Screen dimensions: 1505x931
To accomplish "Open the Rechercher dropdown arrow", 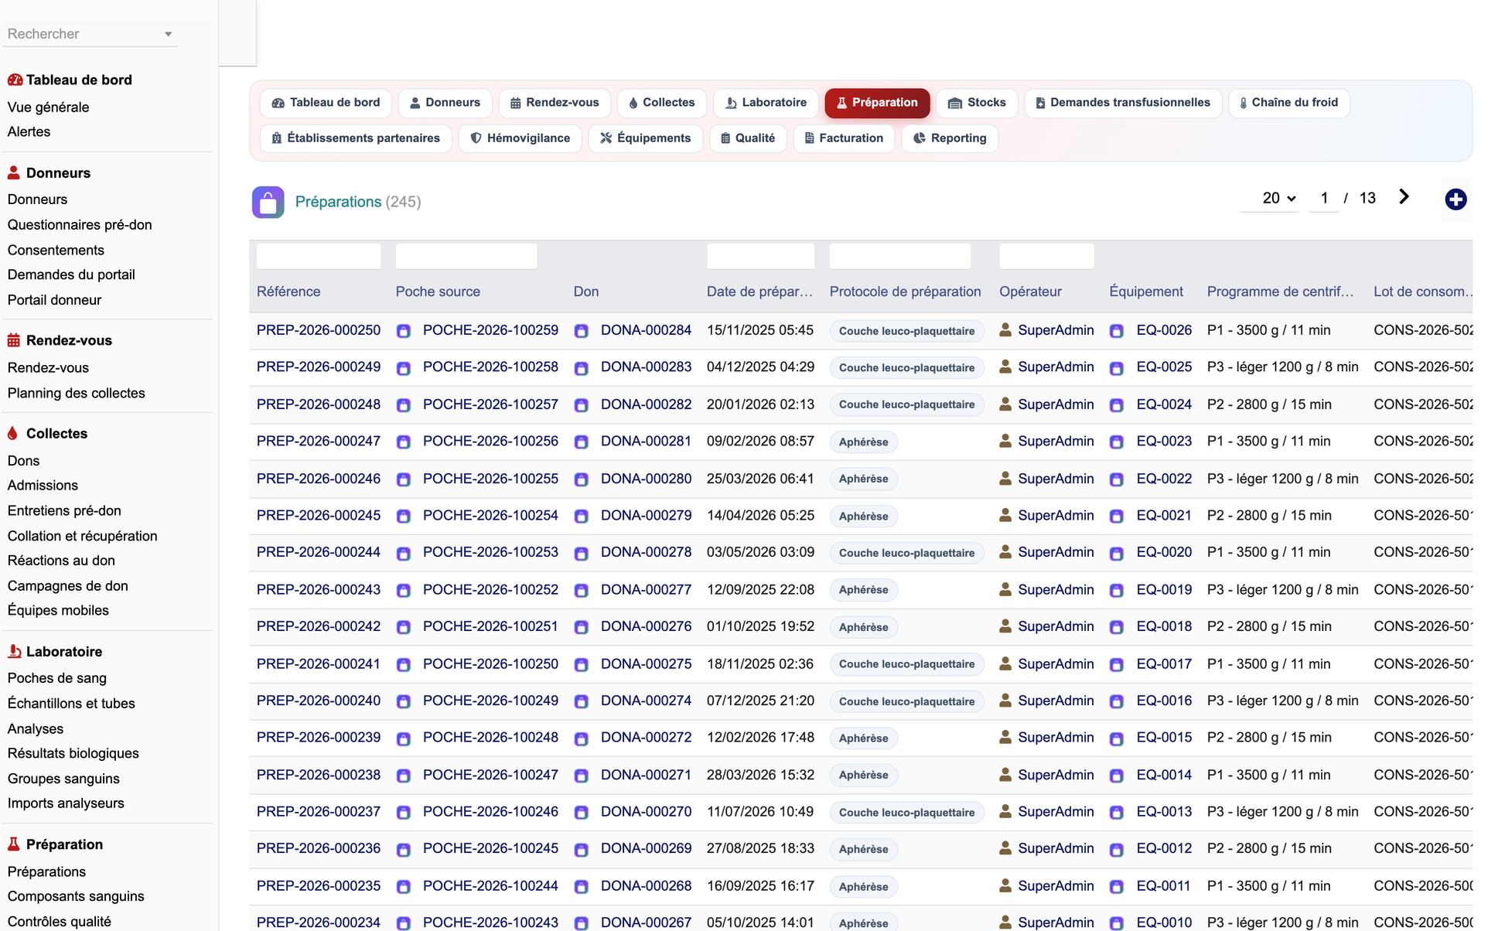I will (168, 34).
